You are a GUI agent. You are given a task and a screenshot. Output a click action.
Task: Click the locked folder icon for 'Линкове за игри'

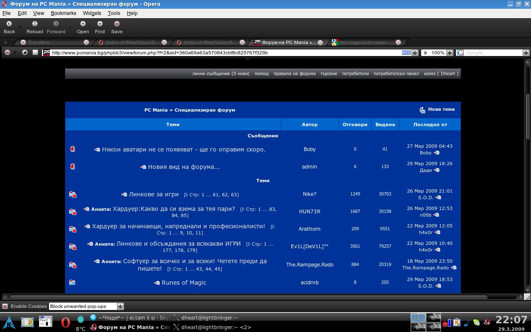coord(73,194)
